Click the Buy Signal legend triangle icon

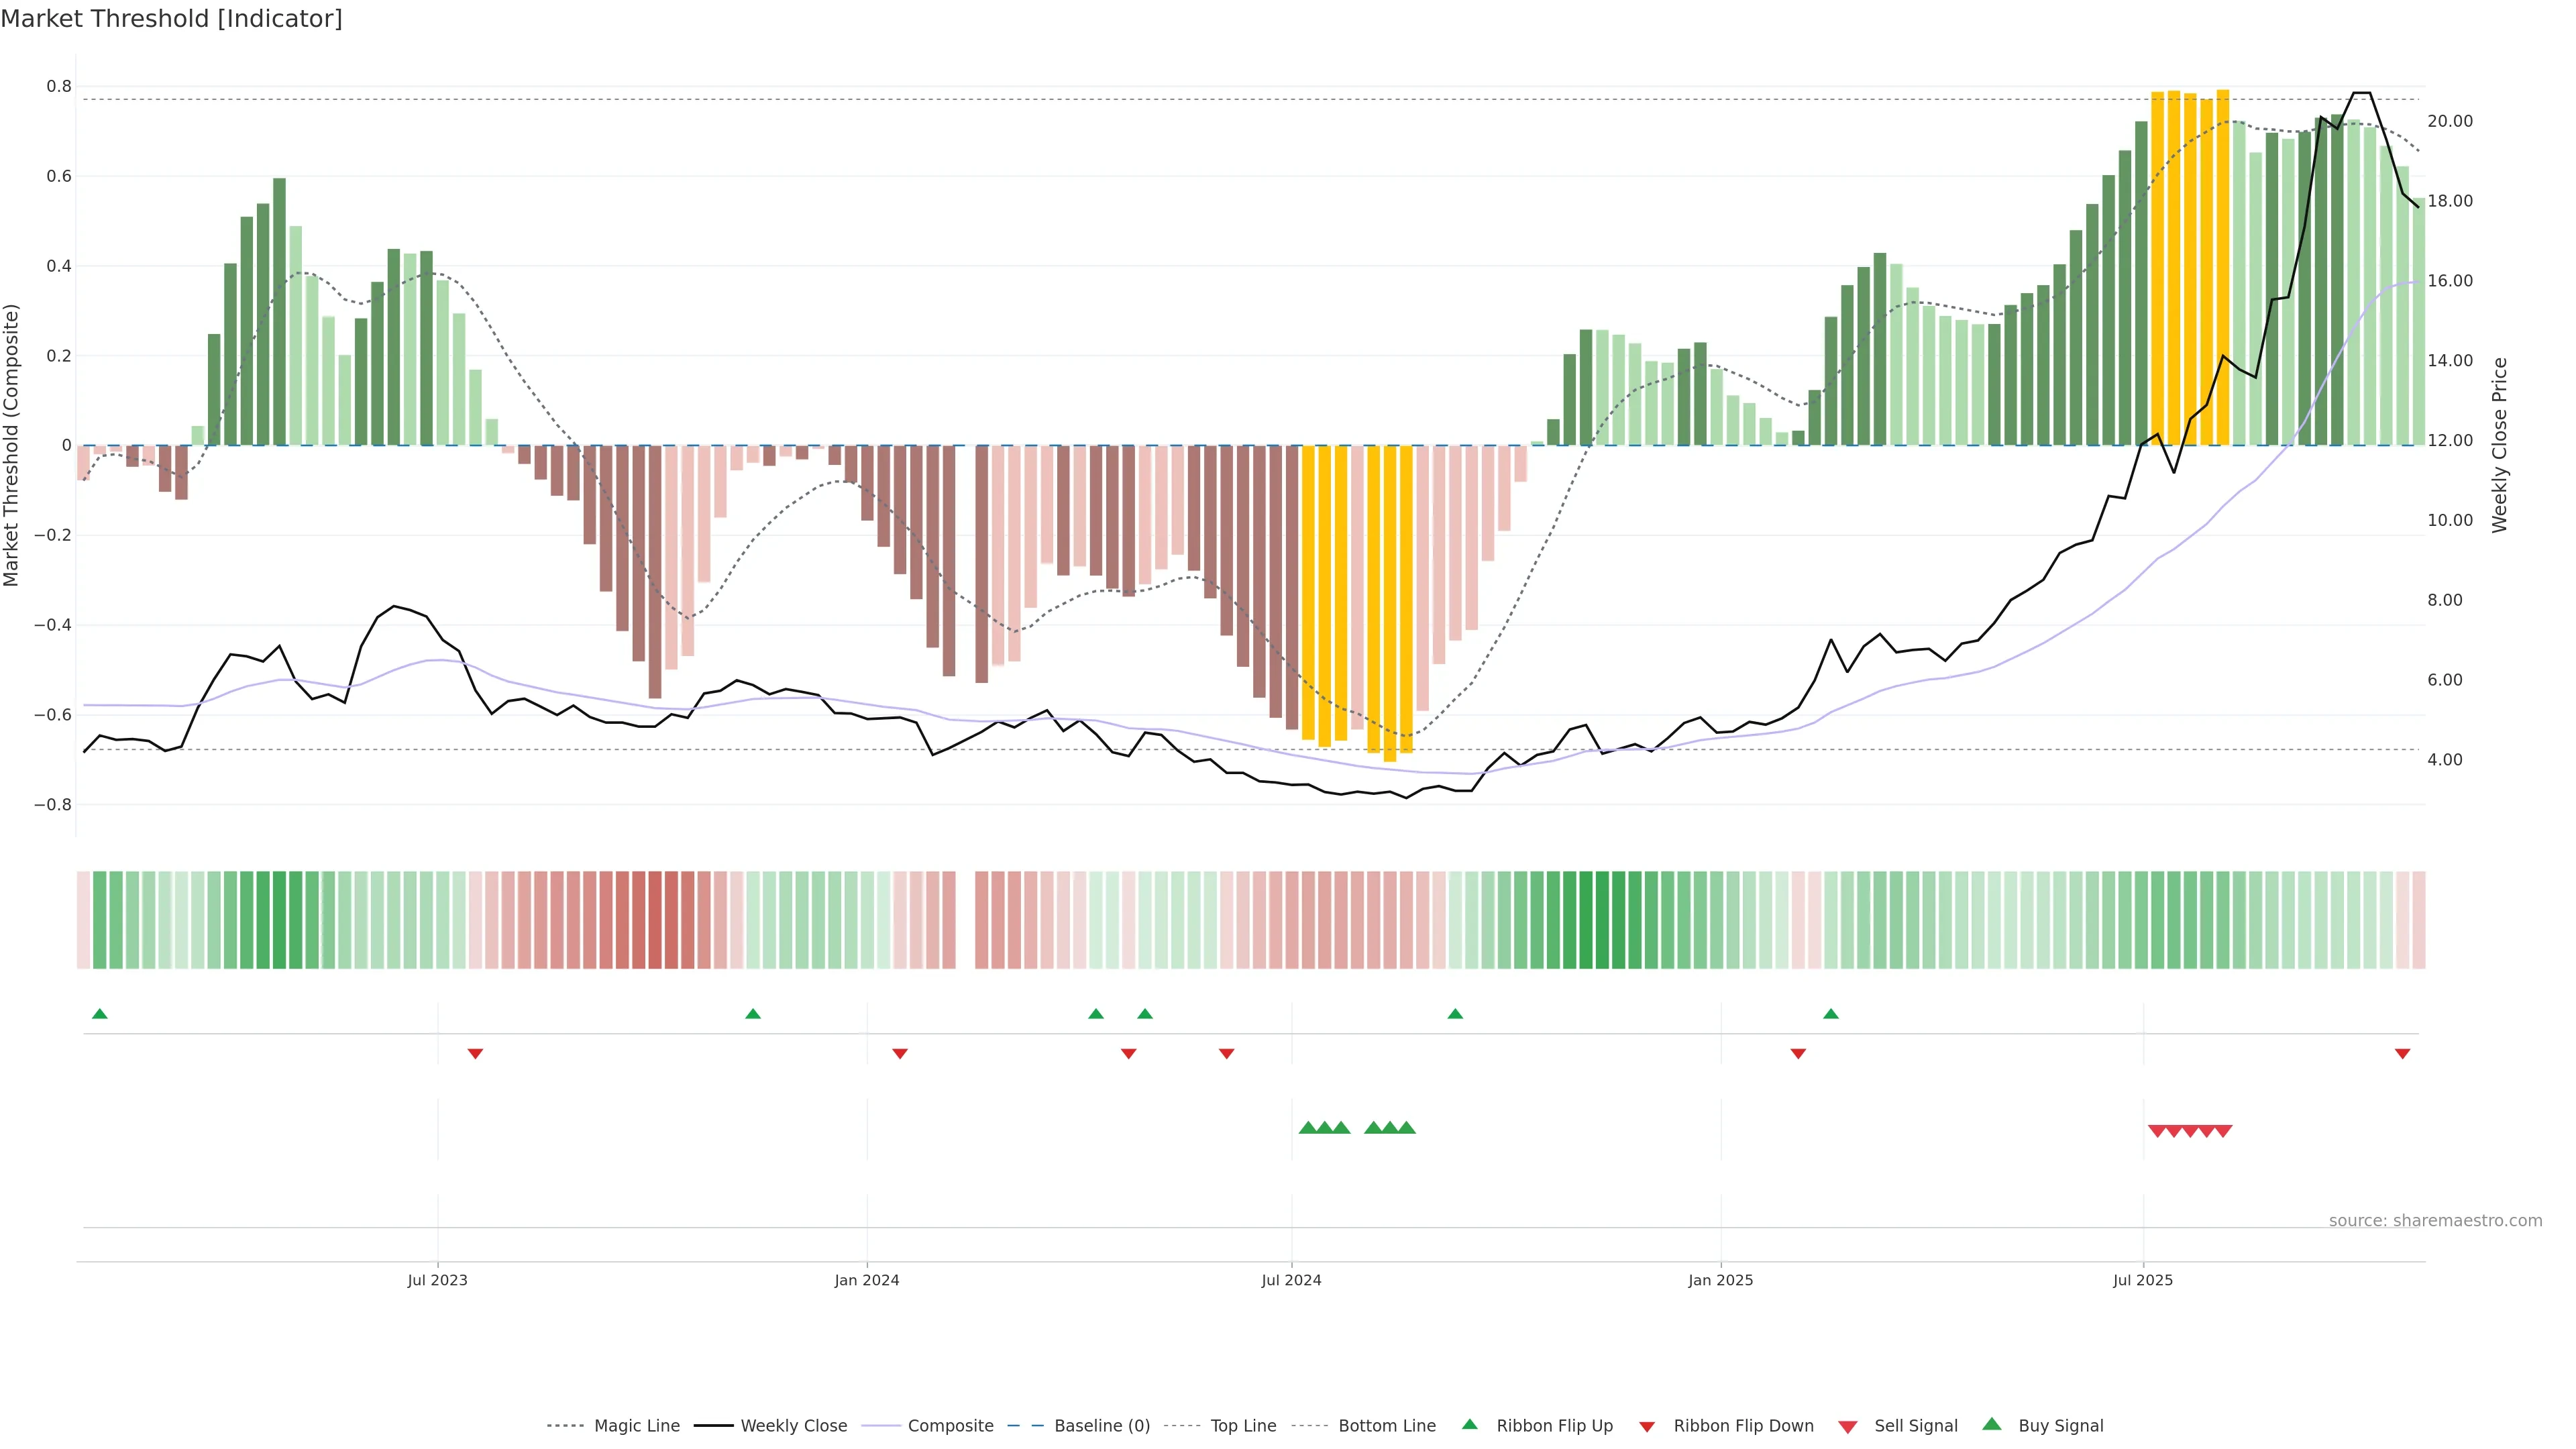(x=1991, y=1424)
